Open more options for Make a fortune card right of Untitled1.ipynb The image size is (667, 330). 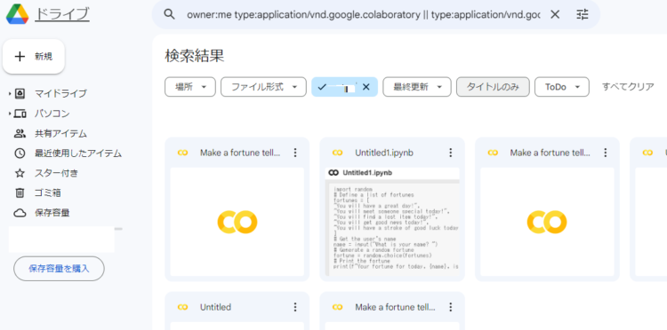[x=606, y=153]
